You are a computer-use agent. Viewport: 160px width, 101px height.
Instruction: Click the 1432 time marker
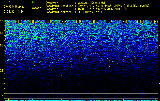(x=33, y=22)
